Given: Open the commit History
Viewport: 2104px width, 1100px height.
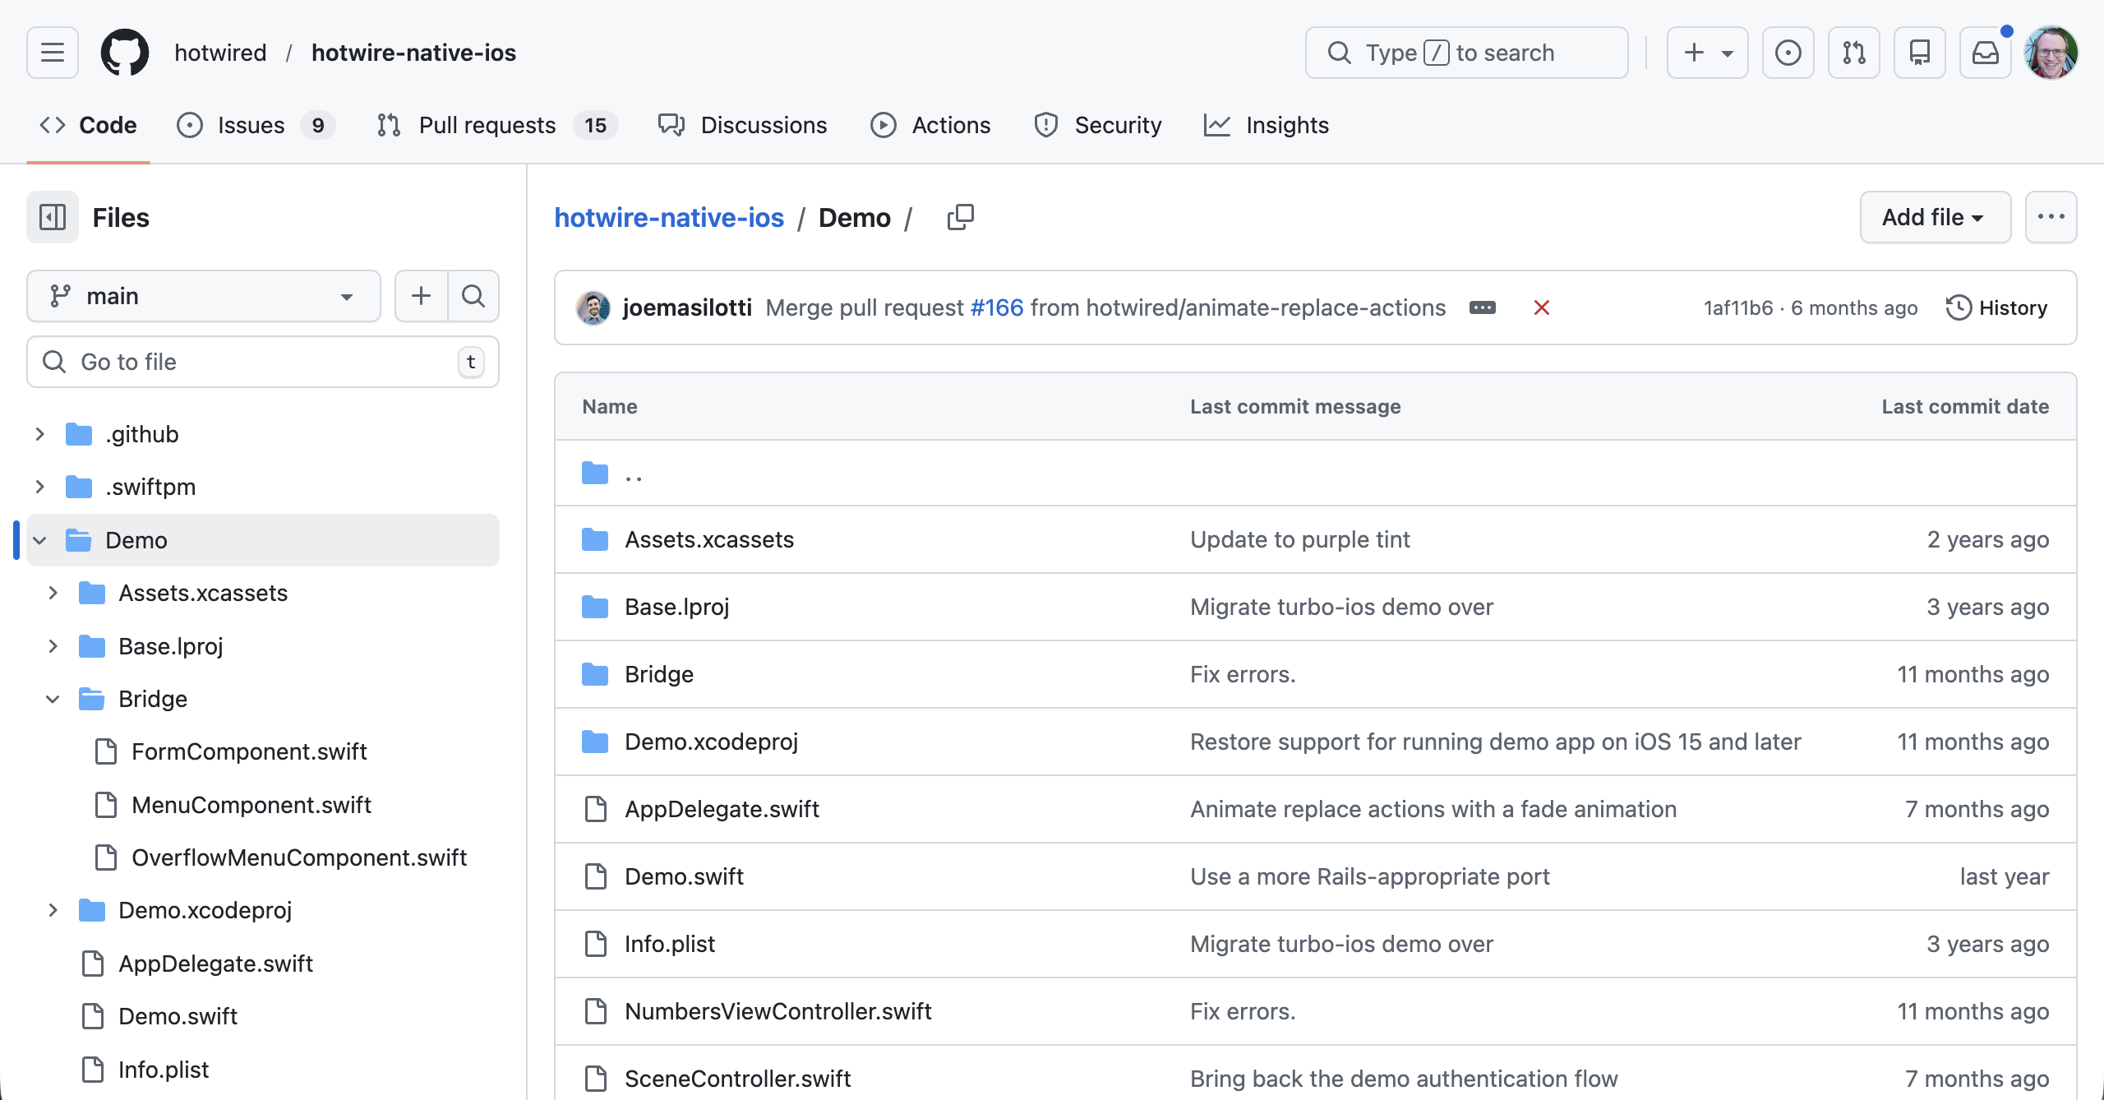Looking at the screenshot, I should pos(1996,307).
